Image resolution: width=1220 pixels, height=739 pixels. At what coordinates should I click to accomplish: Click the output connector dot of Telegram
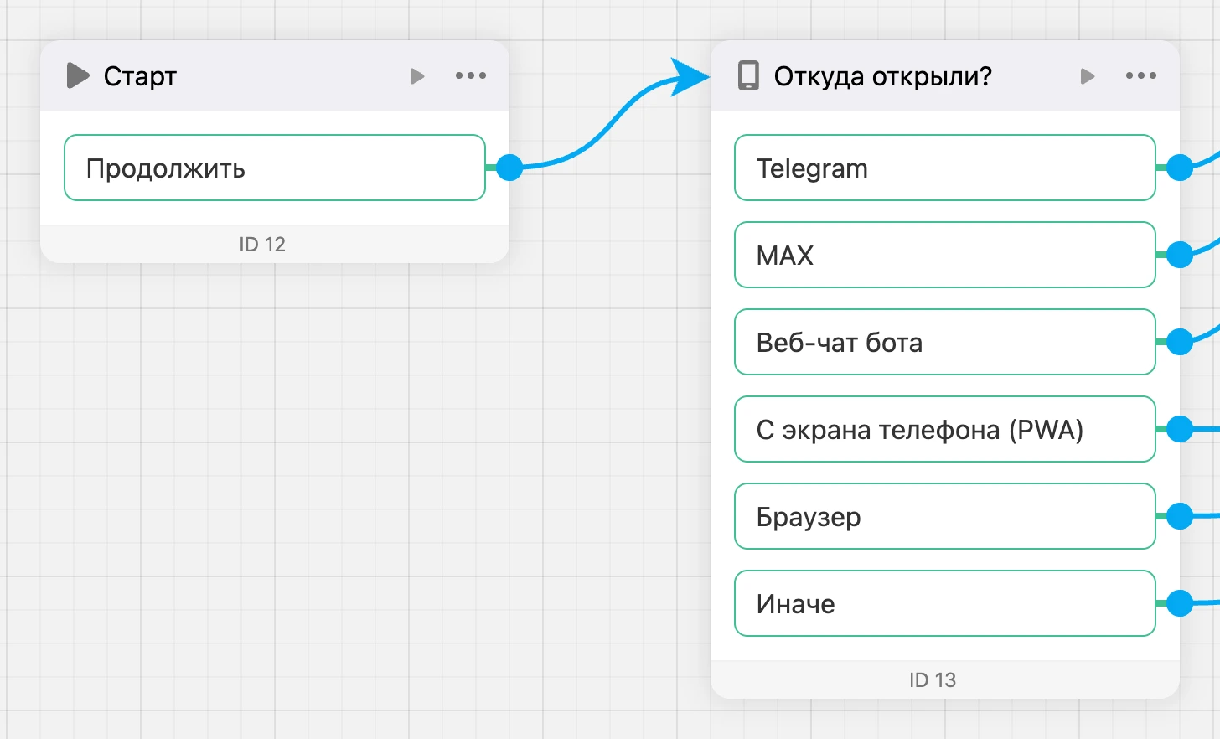pyautogui.click(x=1180, y=168)
